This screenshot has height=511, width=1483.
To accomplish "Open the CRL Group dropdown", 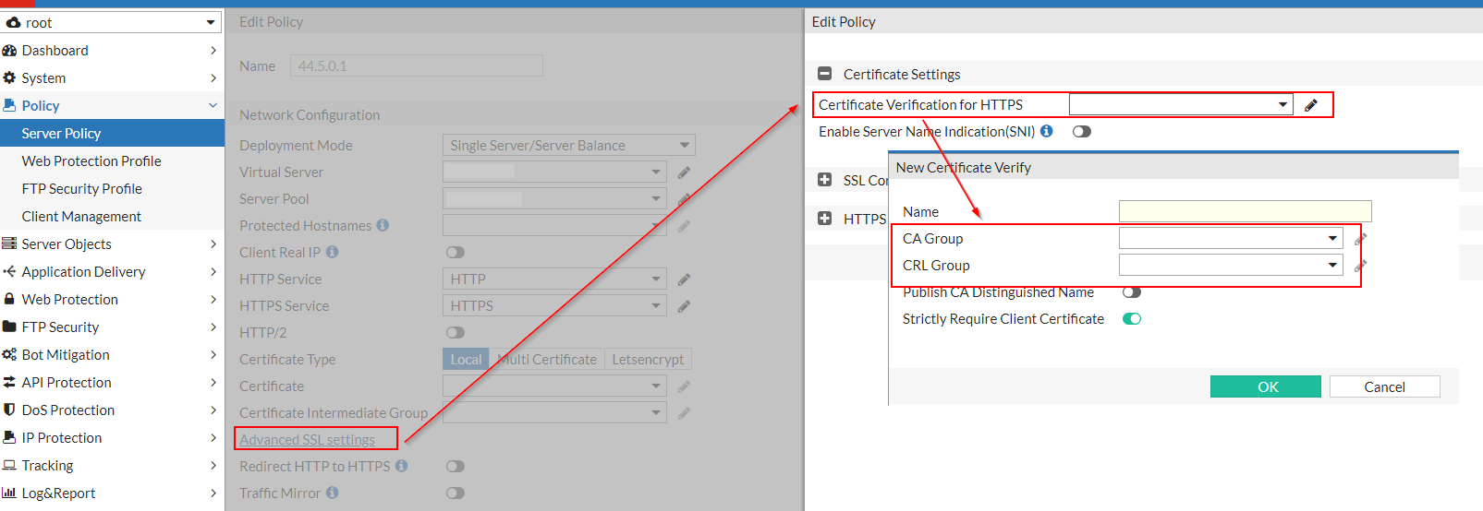I will click(1231, 266).
